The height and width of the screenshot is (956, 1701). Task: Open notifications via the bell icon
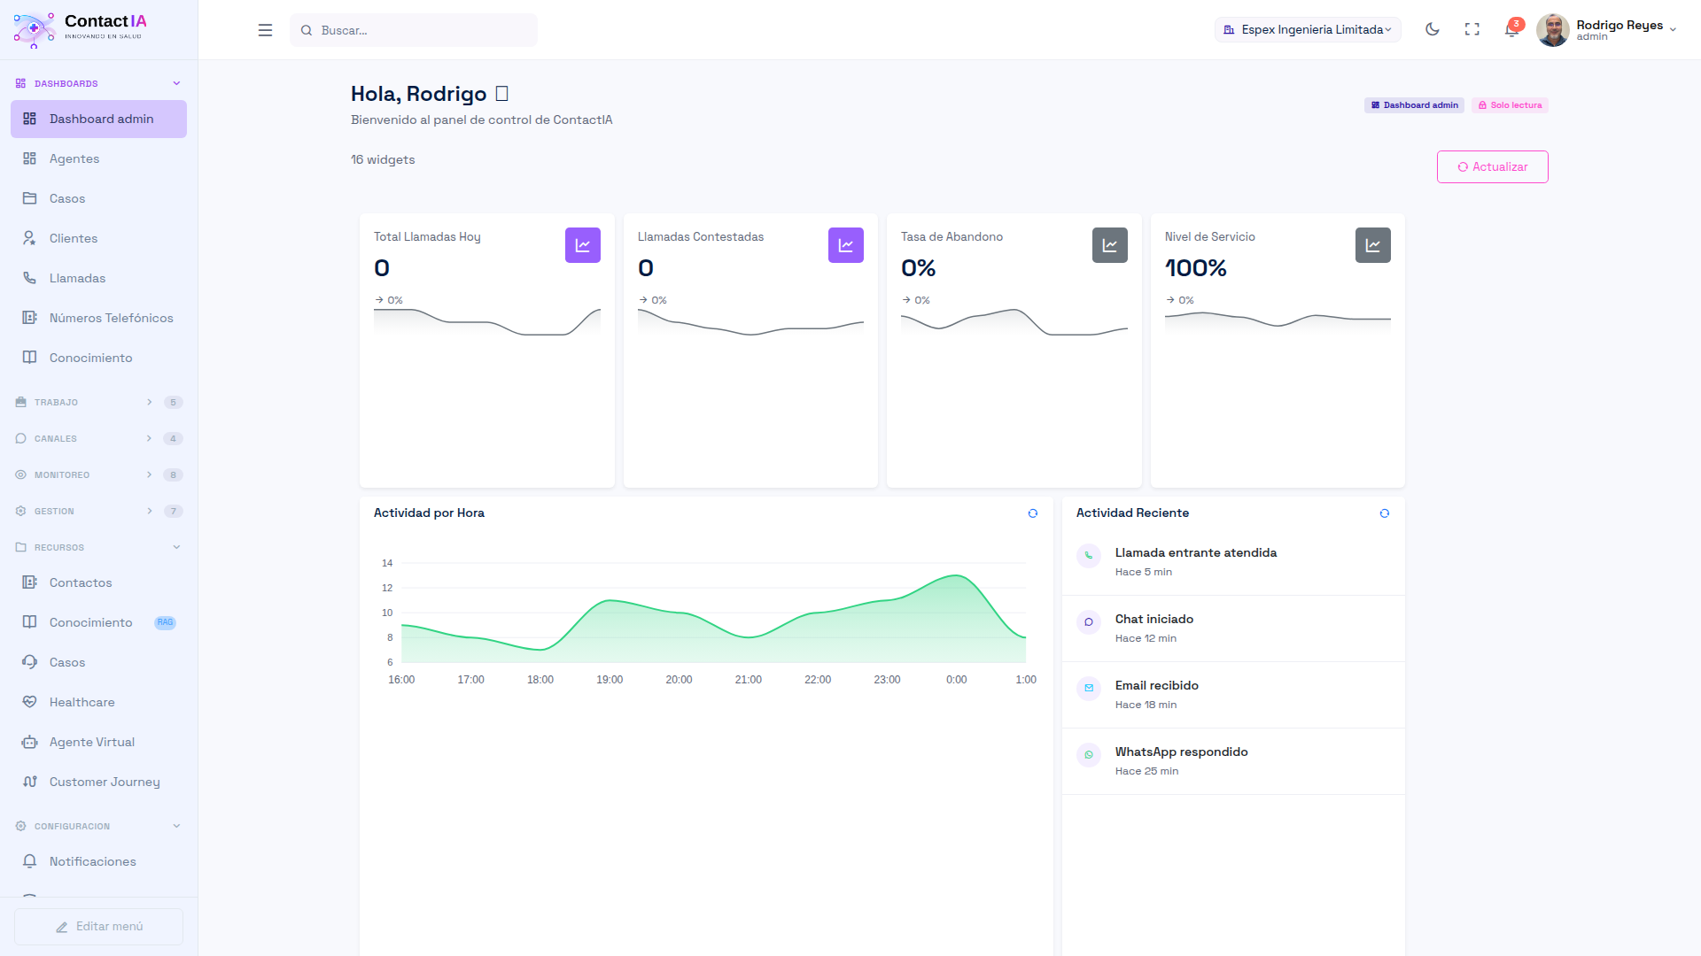click(x=1513, y=29)
